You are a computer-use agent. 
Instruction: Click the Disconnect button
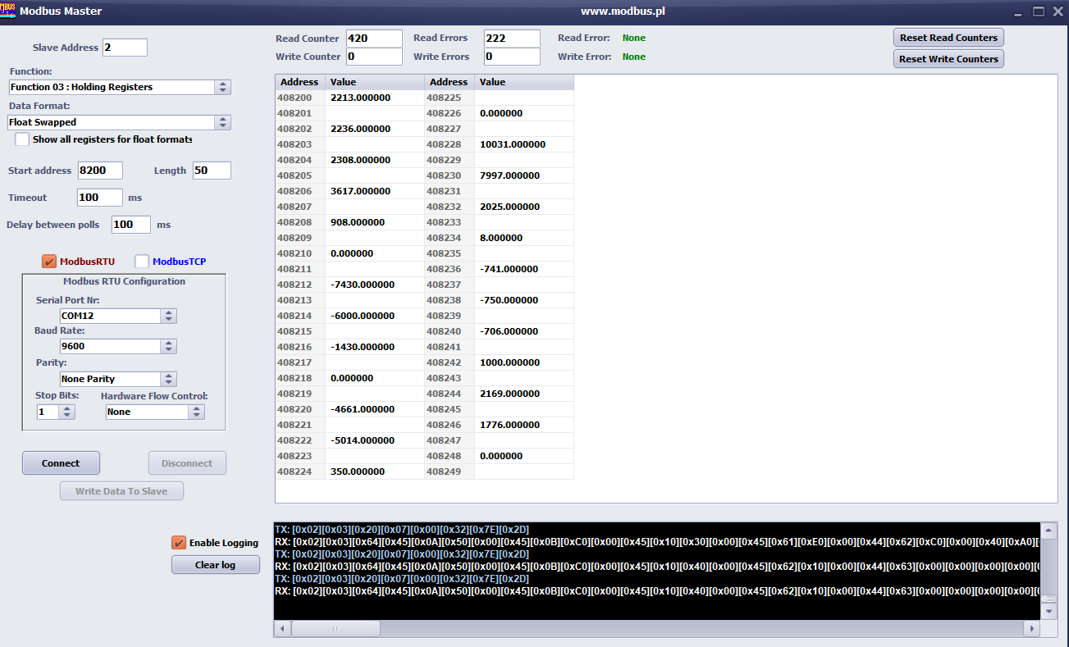click(x=187, y=463)
